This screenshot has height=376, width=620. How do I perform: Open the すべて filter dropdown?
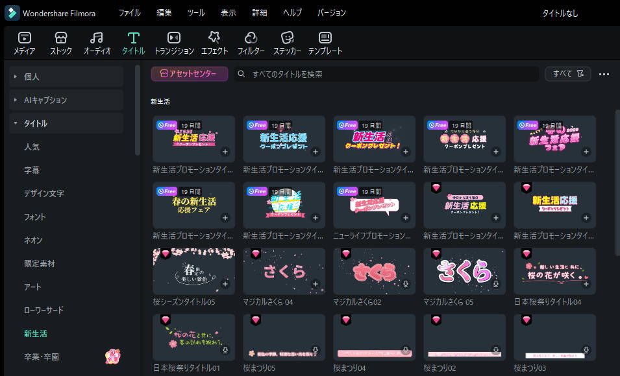567,73
